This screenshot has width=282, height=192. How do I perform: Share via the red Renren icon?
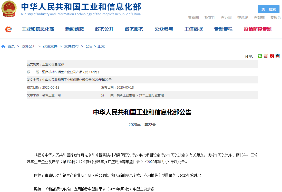[272, 56]
